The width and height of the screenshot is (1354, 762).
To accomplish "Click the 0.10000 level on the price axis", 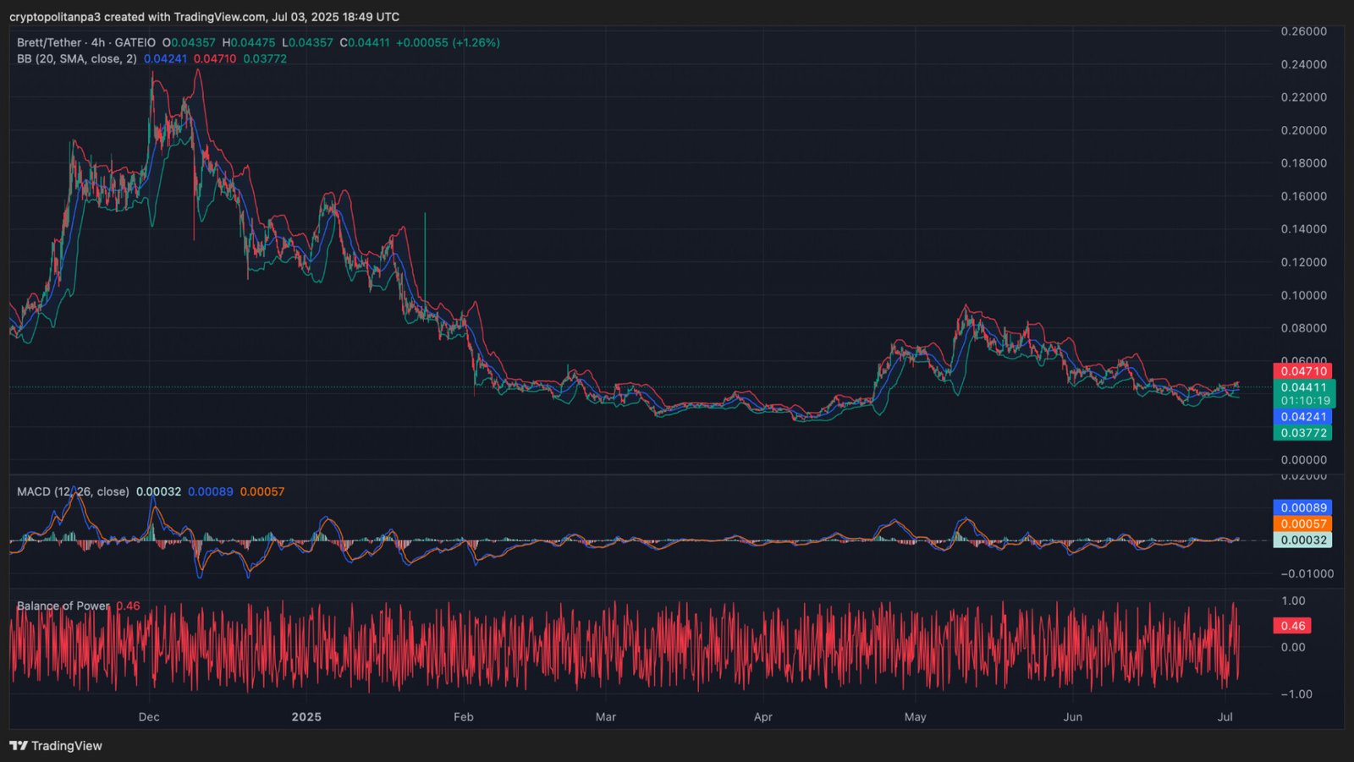I will 1303,295.
